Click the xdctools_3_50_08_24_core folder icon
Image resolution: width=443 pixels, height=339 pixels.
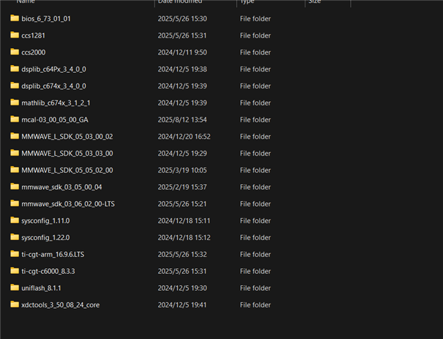(x=15, y=304)
